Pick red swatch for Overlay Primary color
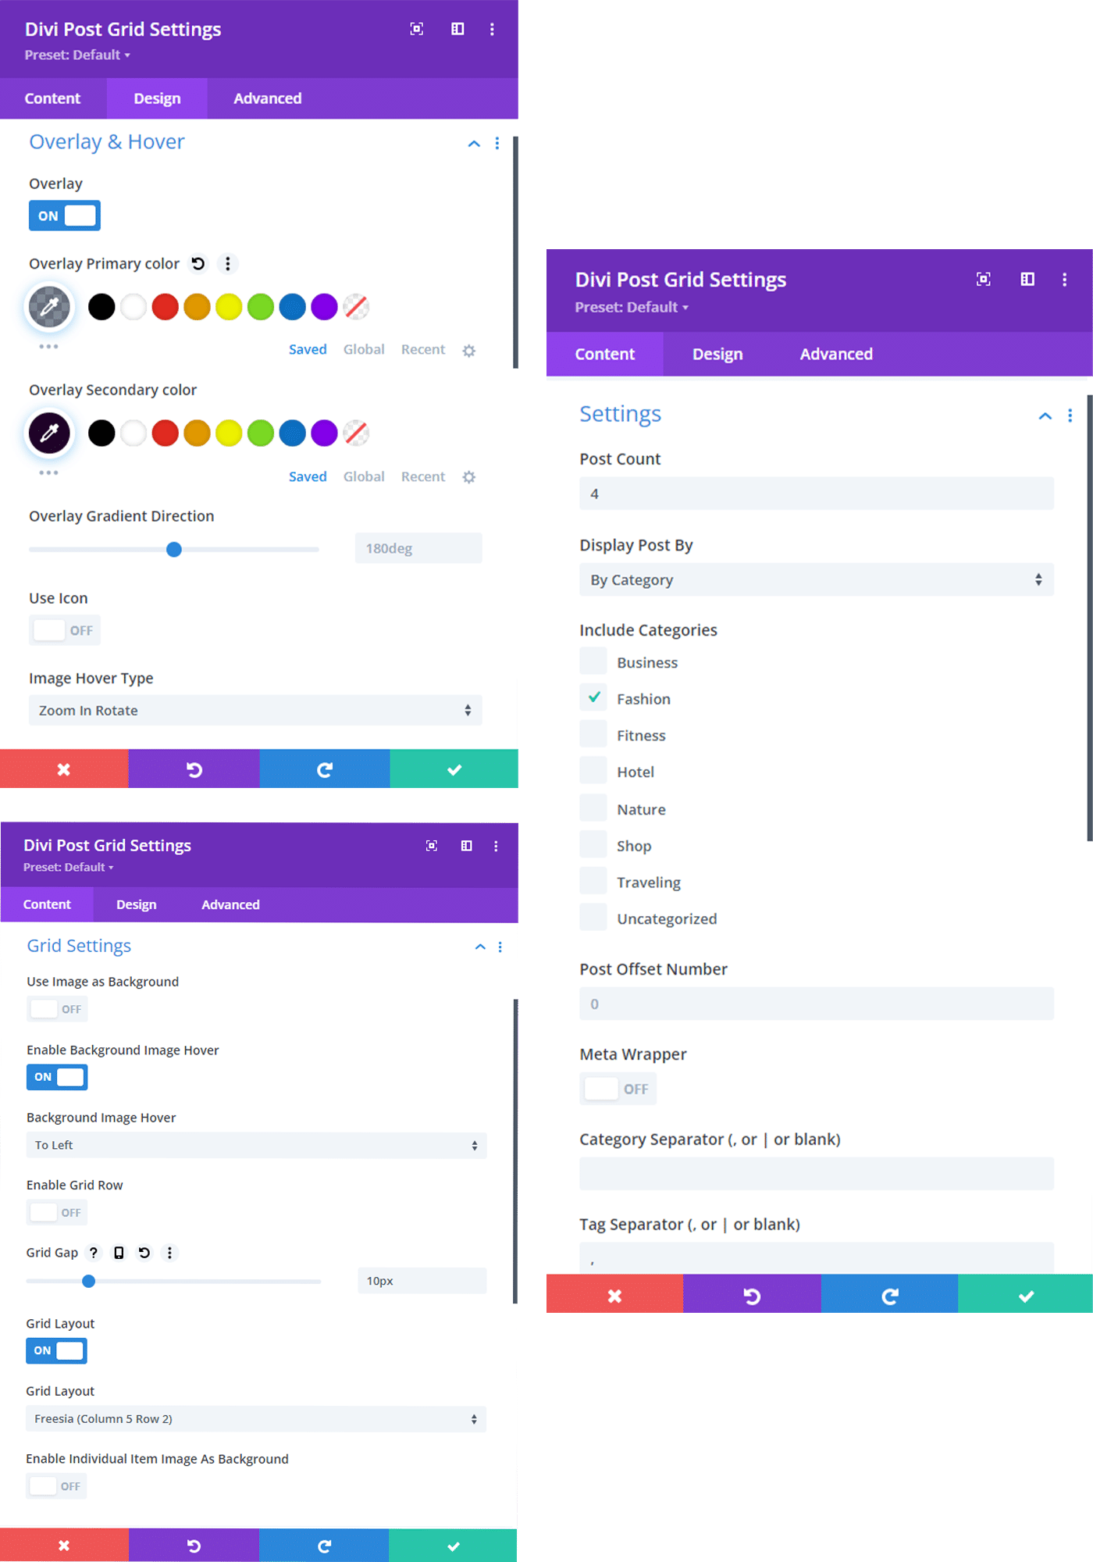Screen dimensions: 1093x1562 coord(165,307)
